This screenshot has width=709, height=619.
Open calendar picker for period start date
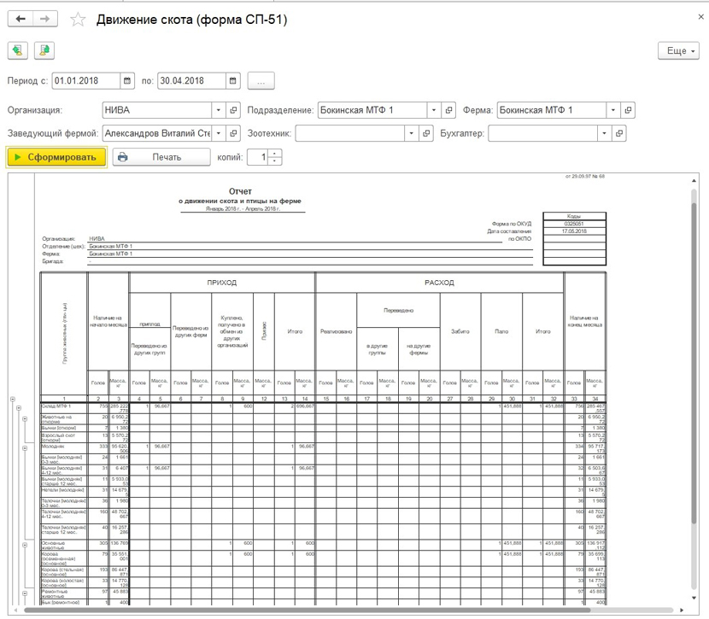point(128,81)
